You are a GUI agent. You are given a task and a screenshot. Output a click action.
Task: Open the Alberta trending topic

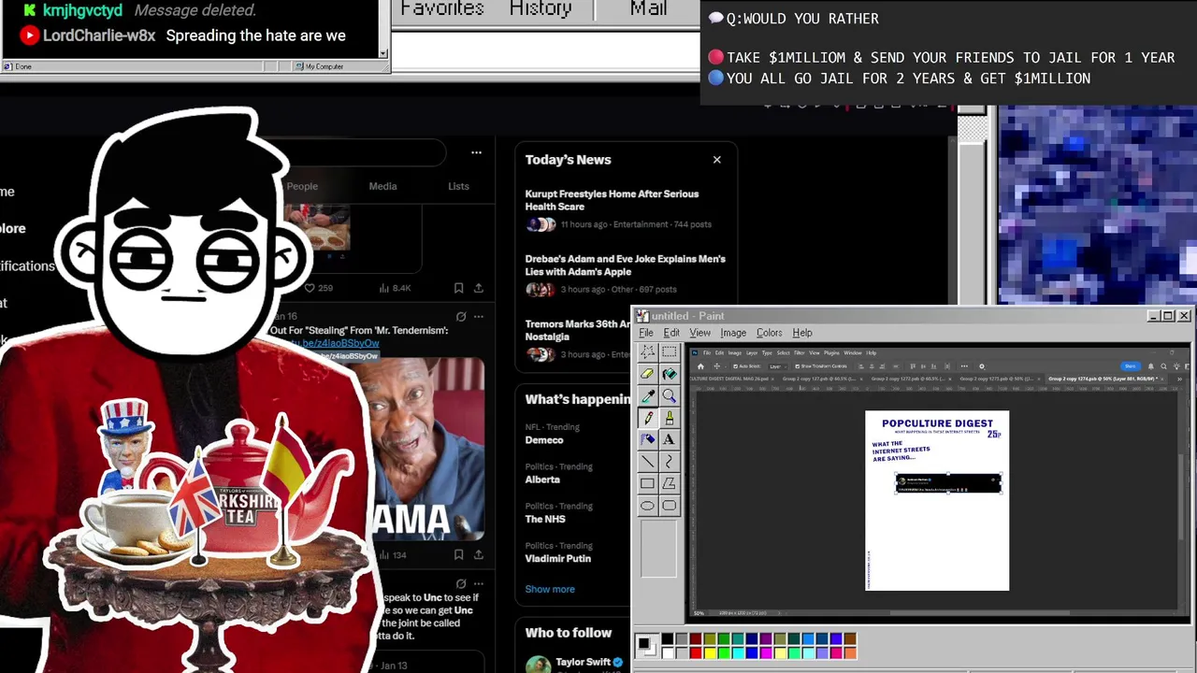pos(542,480)
